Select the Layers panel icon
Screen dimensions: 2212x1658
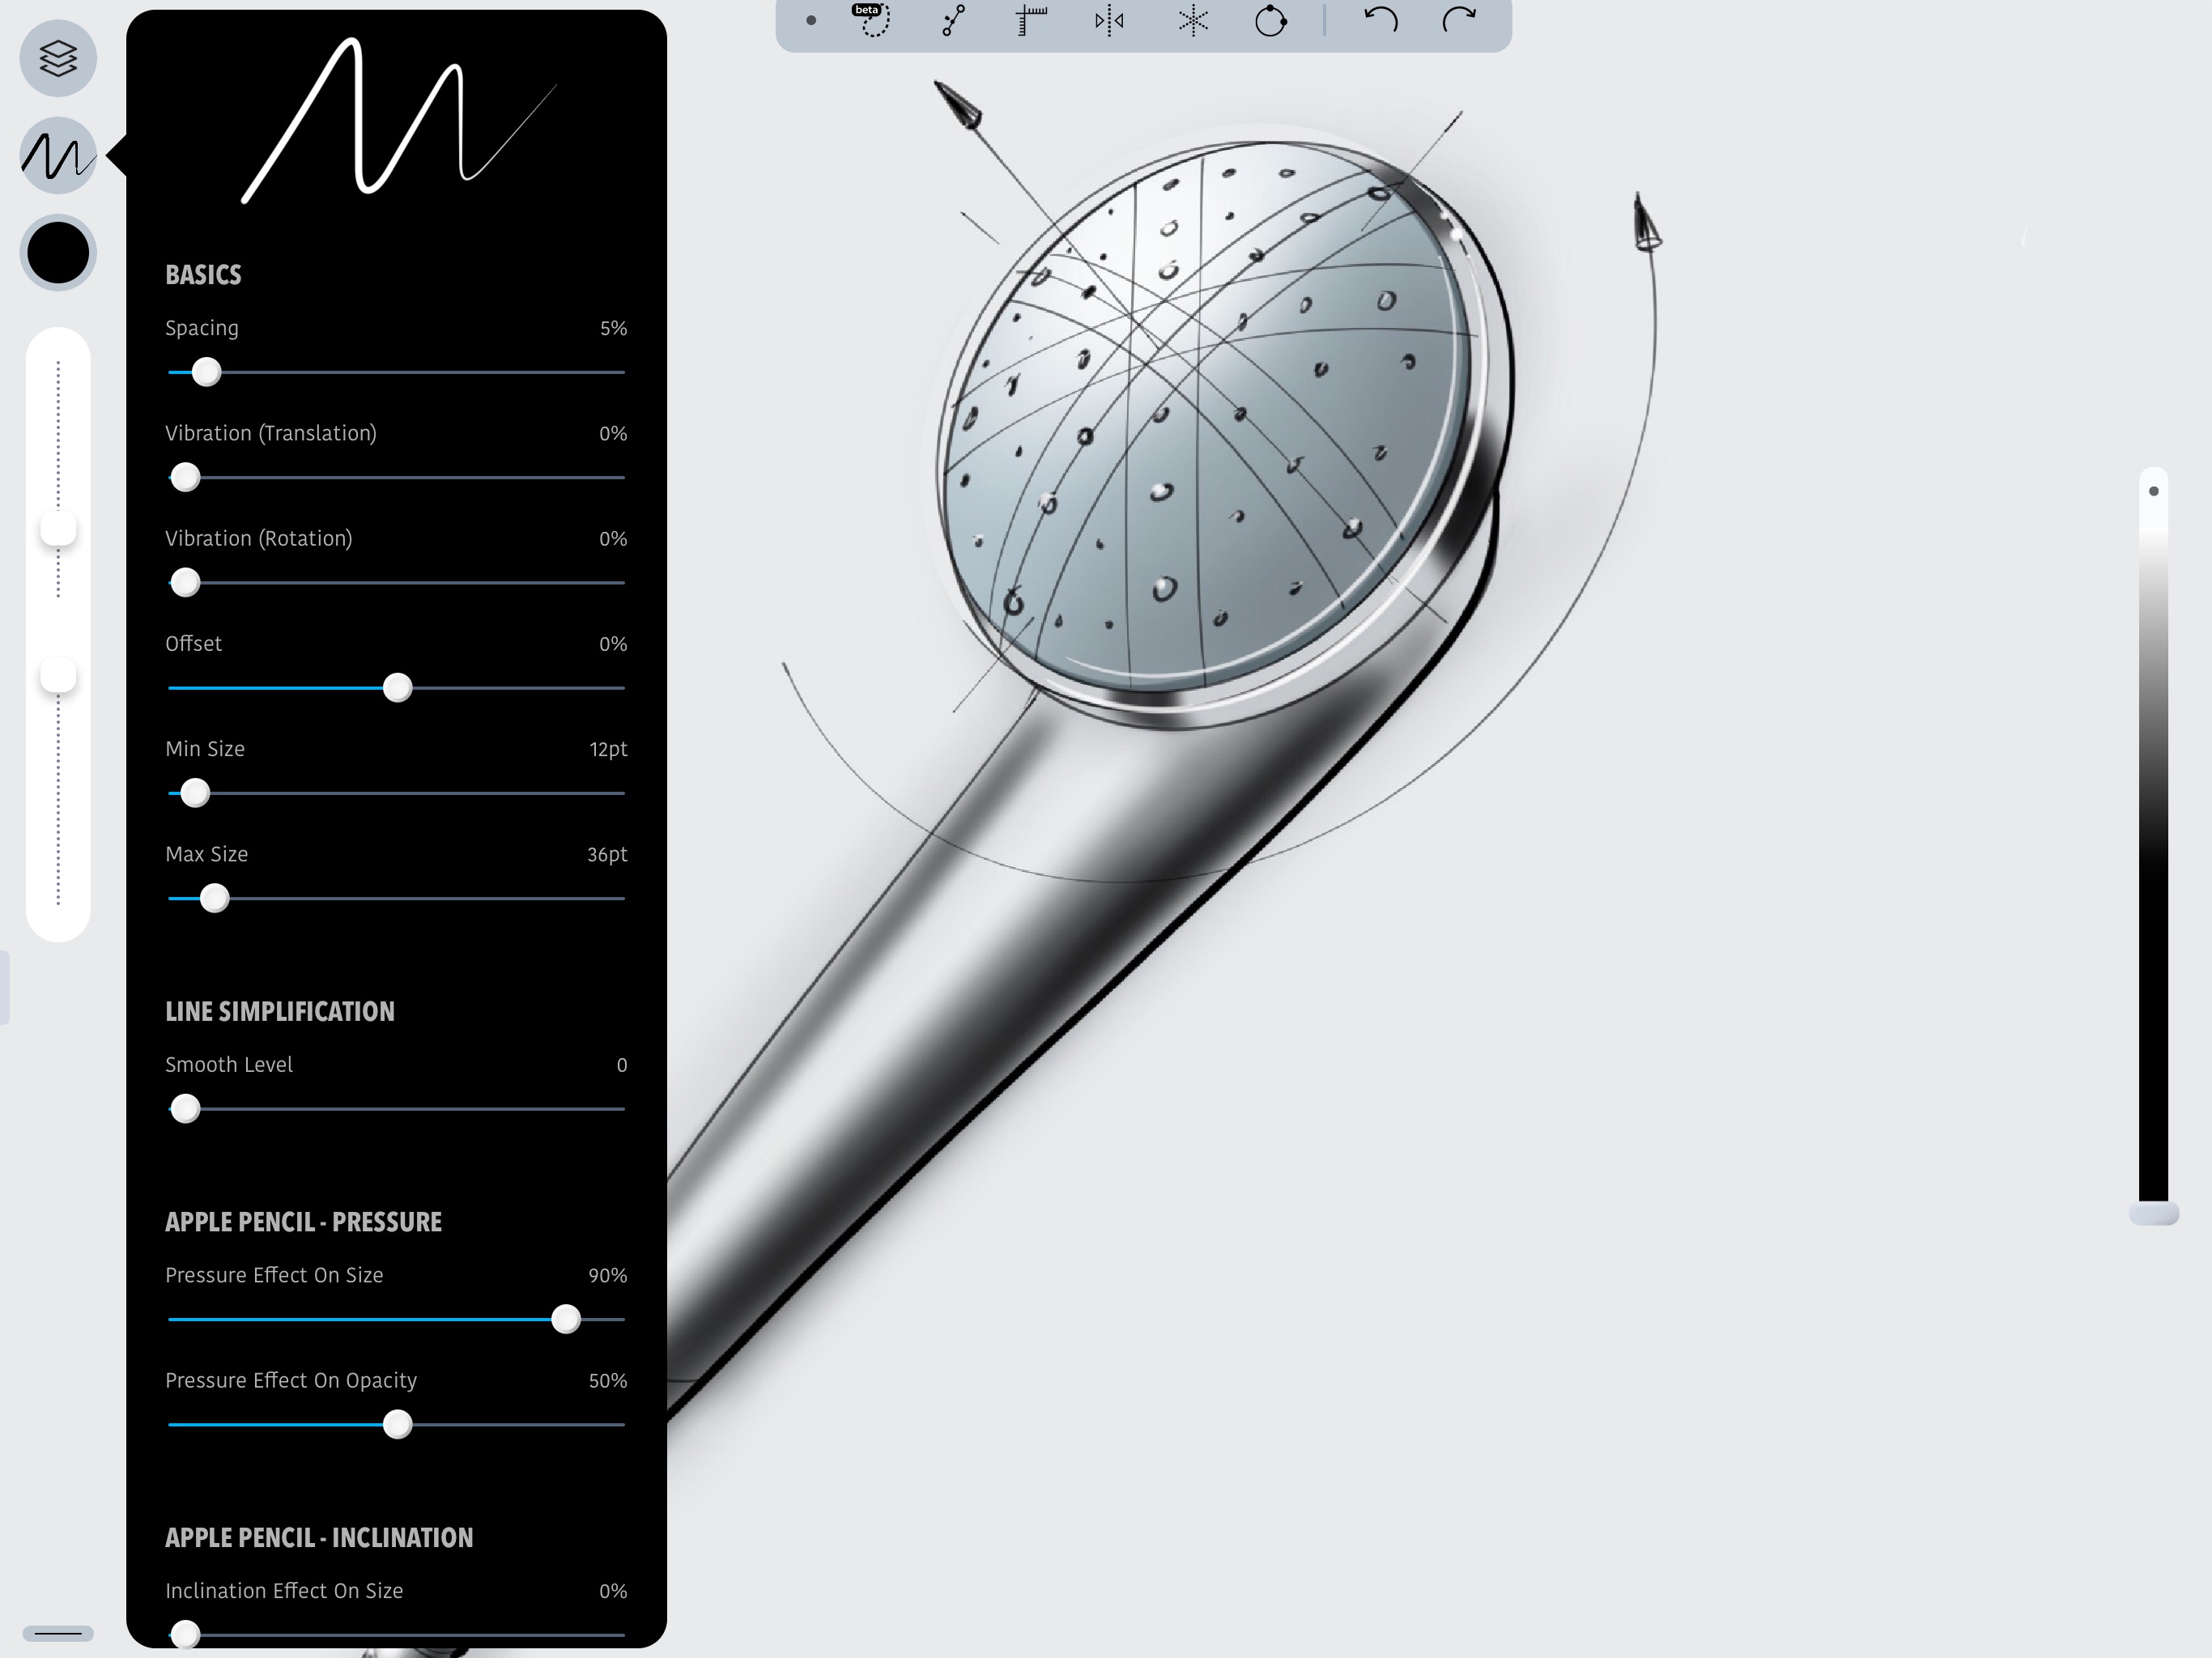coord(57,57)
